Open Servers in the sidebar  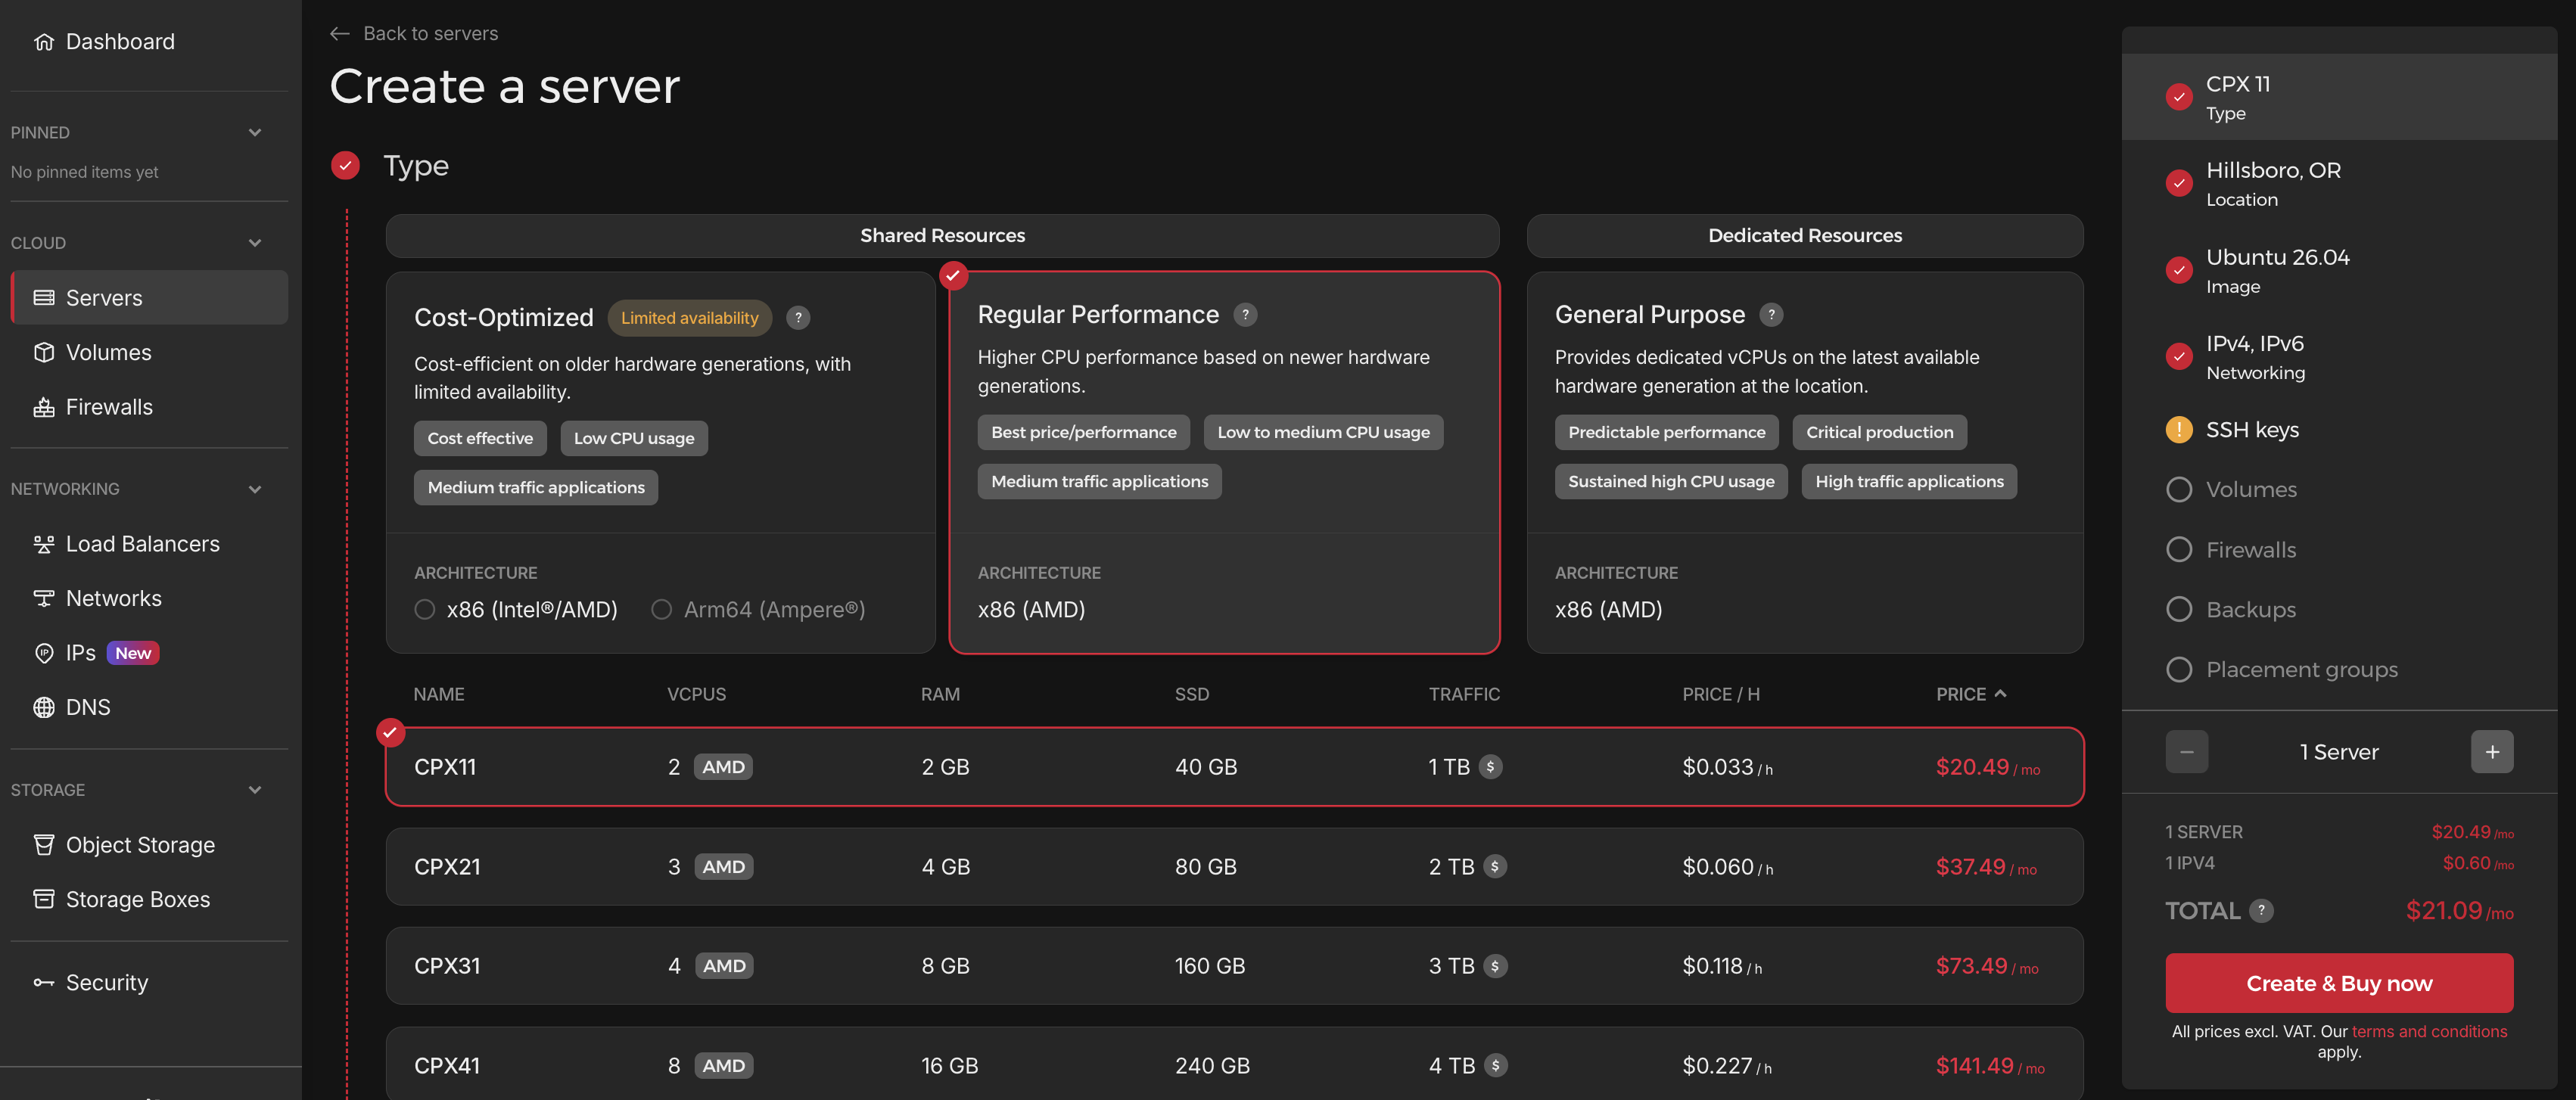[x=149, y=298]
